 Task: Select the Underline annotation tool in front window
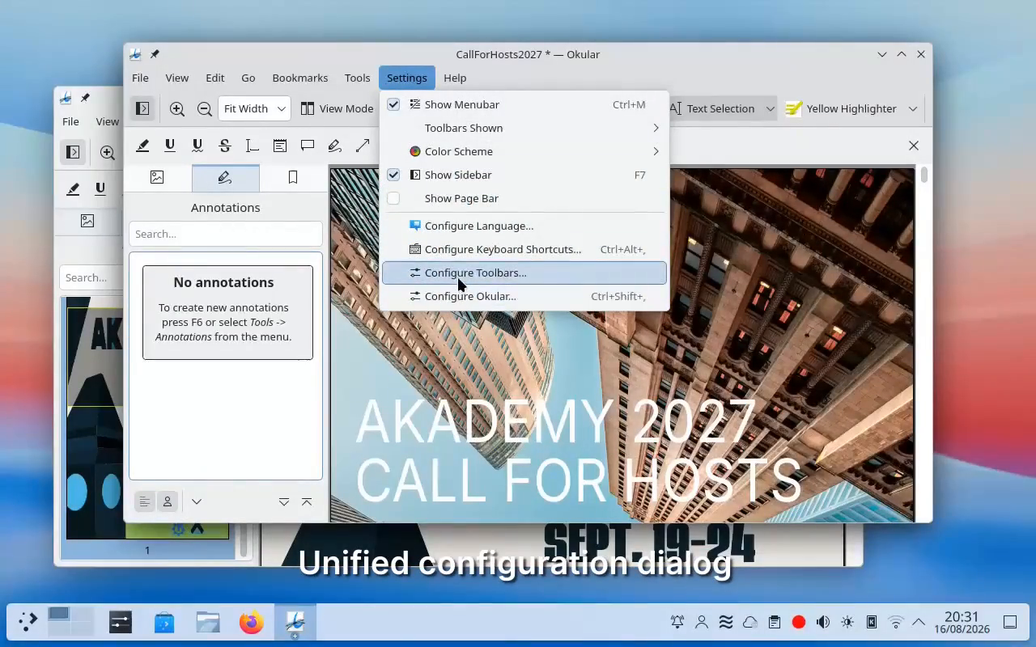(170, 146)
